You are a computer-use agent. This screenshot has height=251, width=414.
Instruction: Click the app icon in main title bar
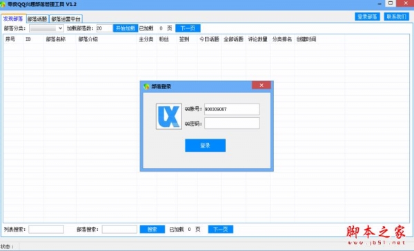point(3,5)
